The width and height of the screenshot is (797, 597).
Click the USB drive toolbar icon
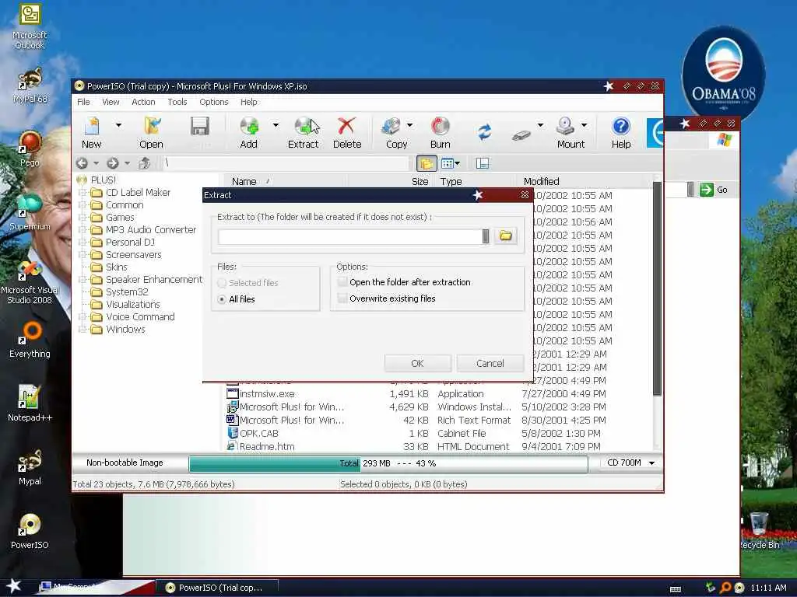tap(521, 135)
